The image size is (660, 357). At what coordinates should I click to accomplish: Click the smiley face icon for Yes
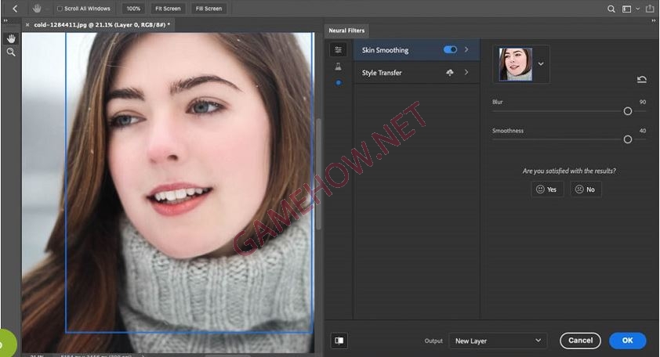click(540, 189)
